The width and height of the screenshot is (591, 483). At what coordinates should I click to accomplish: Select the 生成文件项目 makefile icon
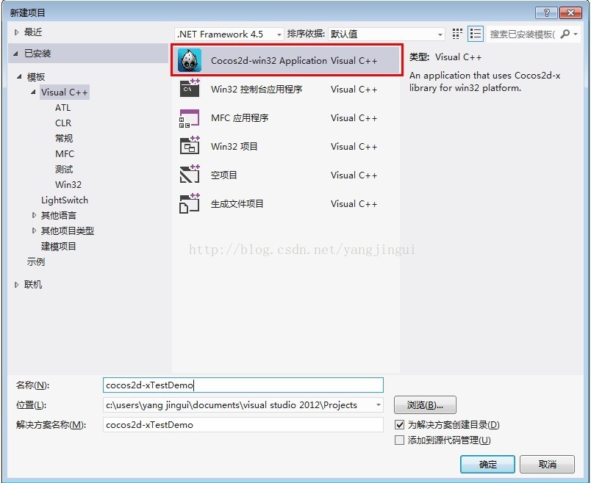coord(190,203)
